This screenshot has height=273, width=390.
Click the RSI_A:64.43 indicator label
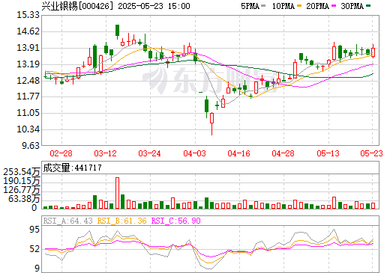tap(67, 221)
